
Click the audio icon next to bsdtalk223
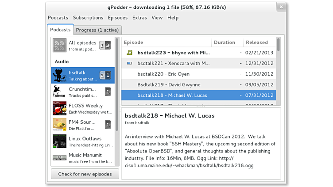coord(129,53)
